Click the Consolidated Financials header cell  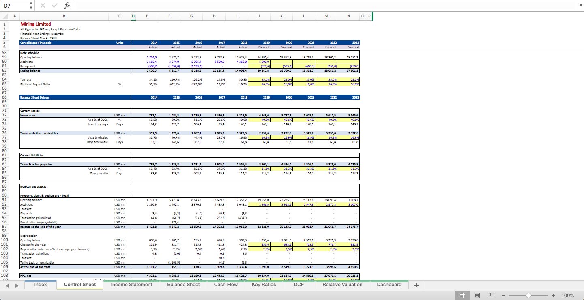point(35,43)
